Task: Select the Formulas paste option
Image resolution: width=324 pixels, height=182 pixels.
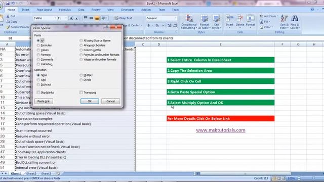Action: pos(38,45)
